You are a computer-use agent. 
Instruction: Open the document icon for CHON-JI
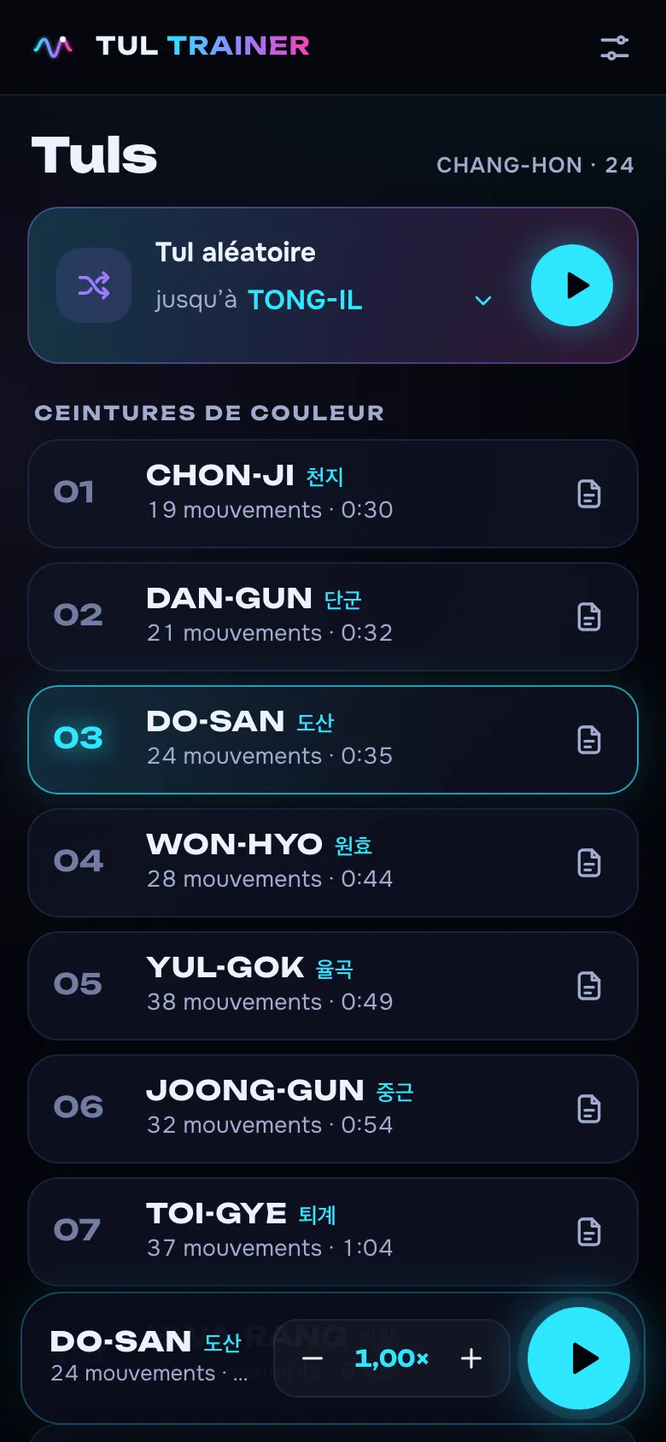pyautogui.click(x=589, y=494)
